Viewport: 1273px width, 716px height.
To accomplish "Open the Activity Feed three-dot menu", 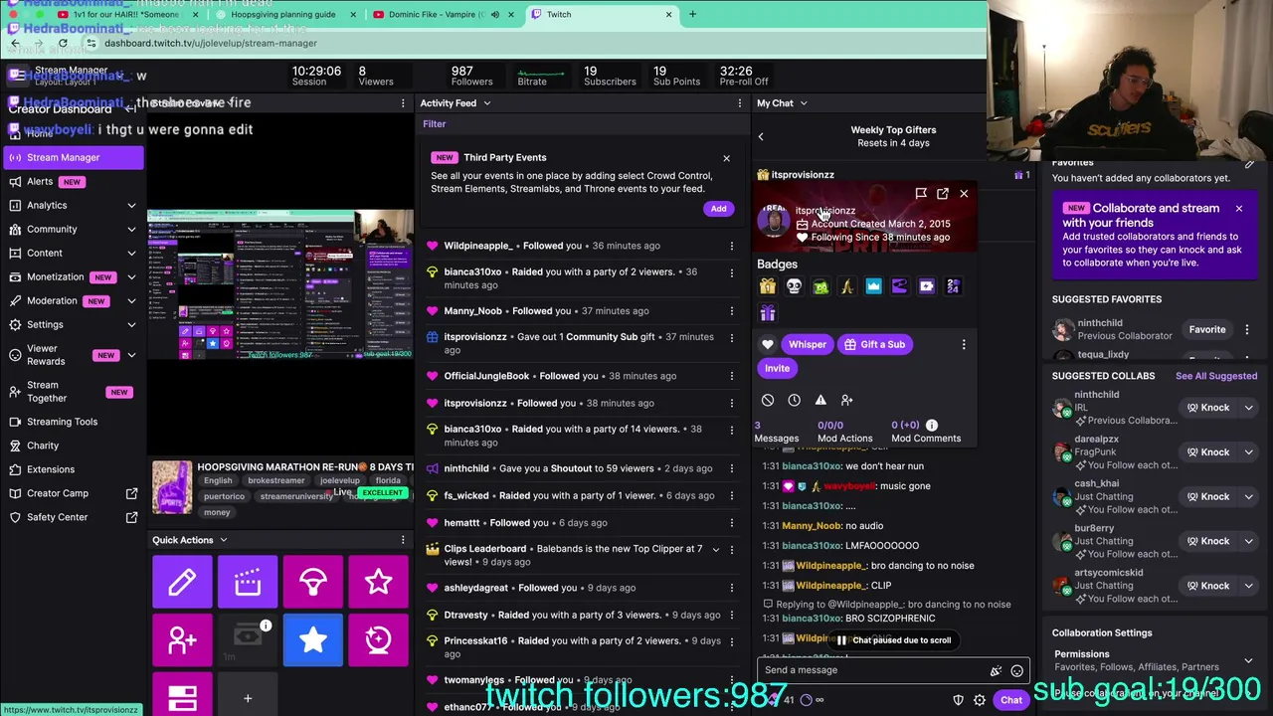I will [x=739, y=103].
